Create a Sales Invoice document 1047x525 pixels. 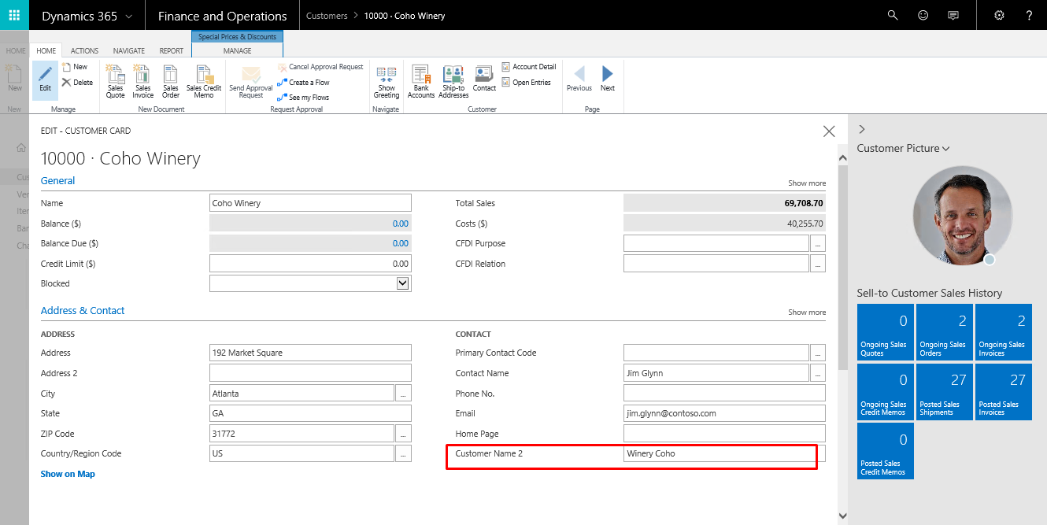(x=142, y=81)
